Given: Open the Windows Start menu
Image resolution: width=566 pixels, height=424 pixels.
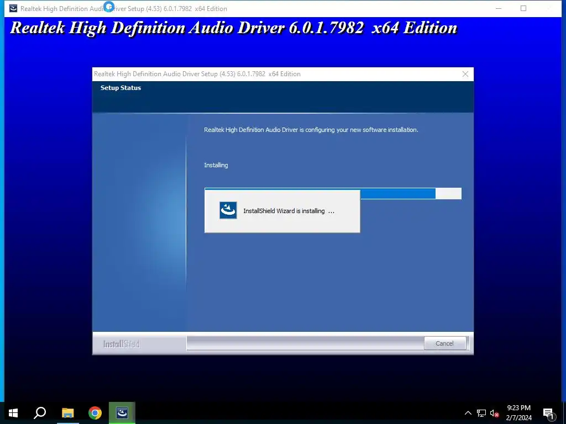Looking at the screenshot, I should tap(13, 413).
